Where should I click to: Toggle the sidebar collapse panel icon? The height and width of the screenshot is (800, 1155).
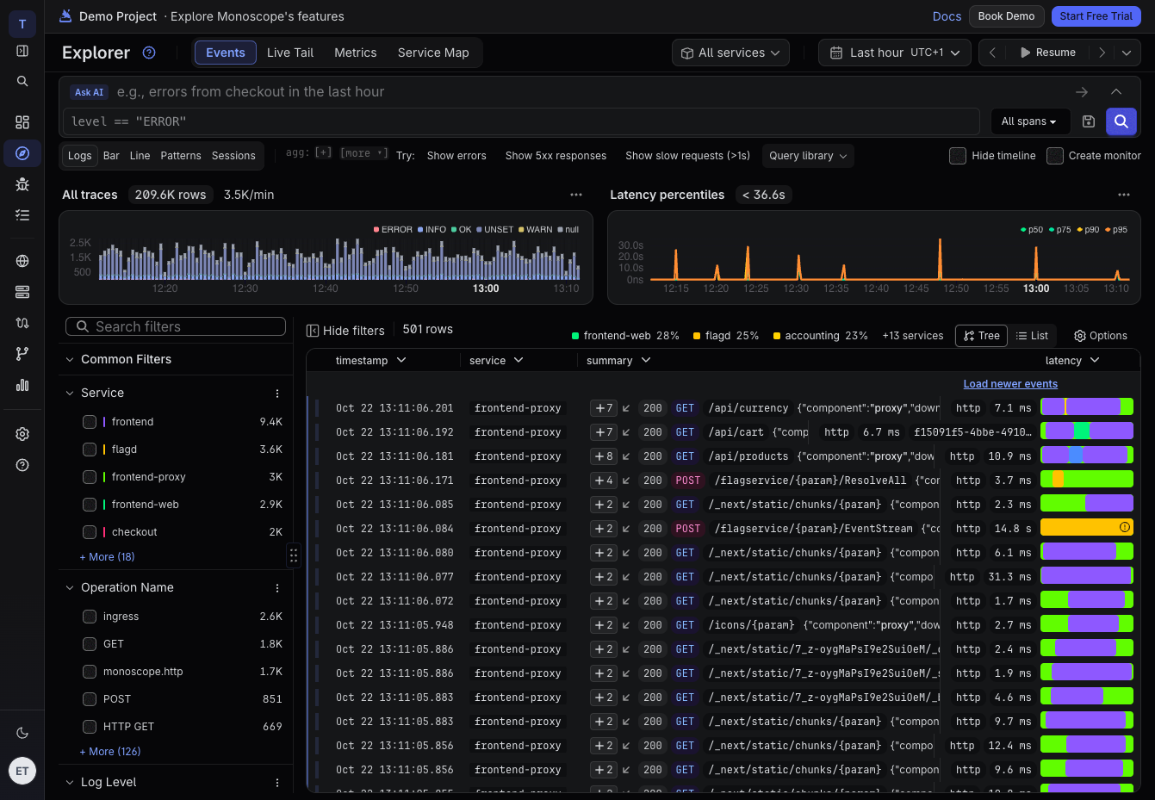pos(22,51)
